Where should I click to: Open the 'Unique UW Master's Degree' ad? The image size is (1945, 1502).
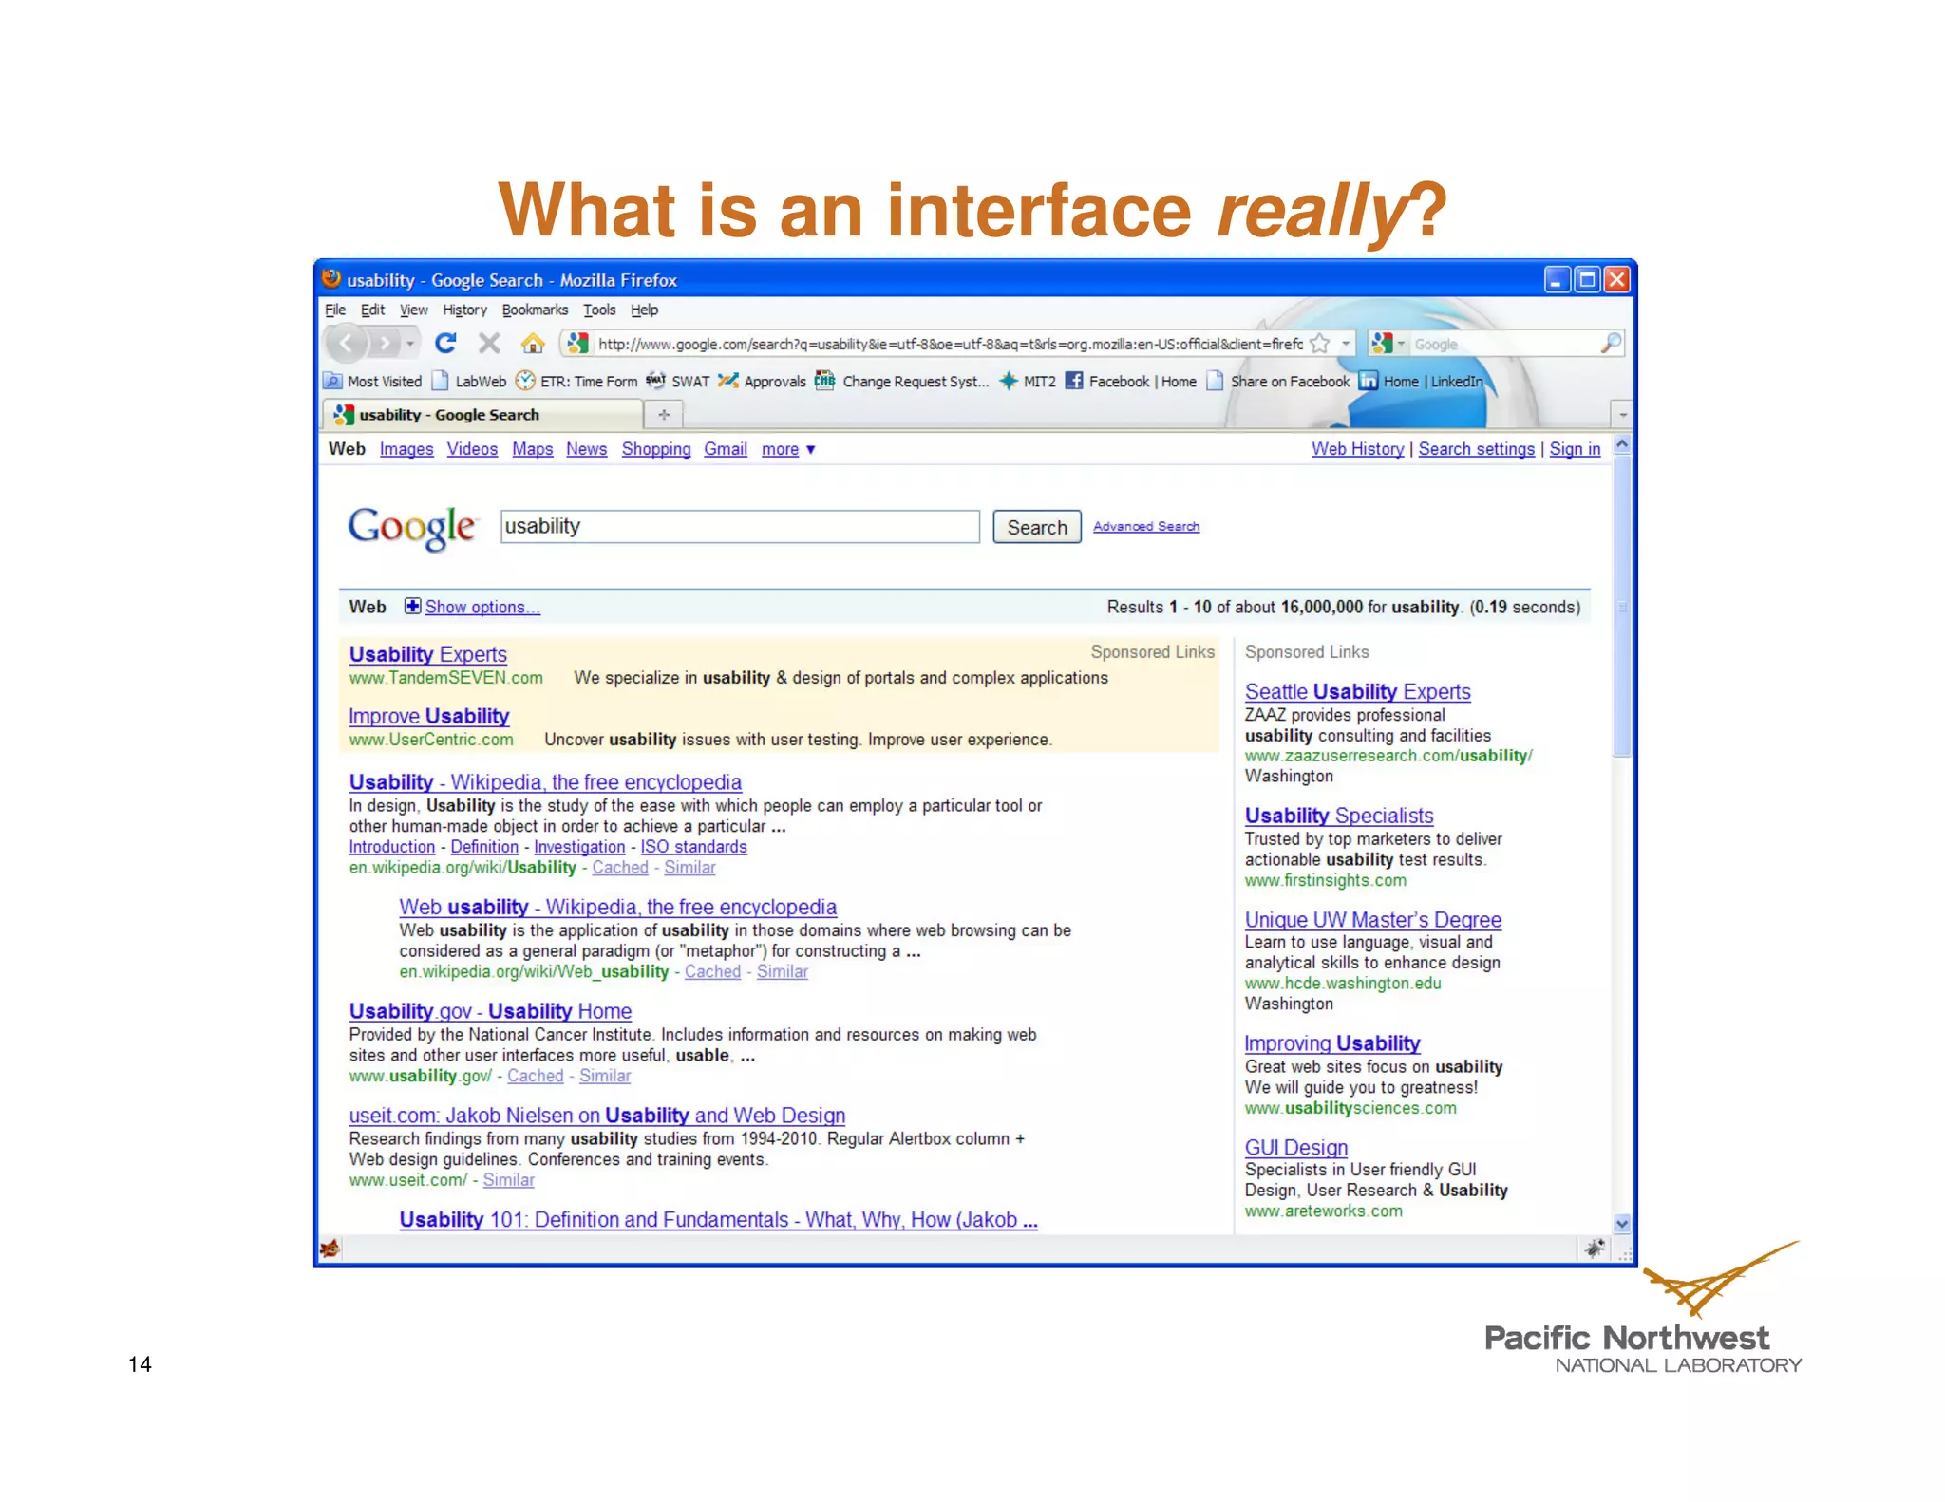pos(1373,920)
